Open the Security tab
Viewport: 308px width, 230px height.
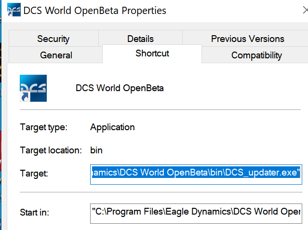pyautogui.click(x=54, y=39)
